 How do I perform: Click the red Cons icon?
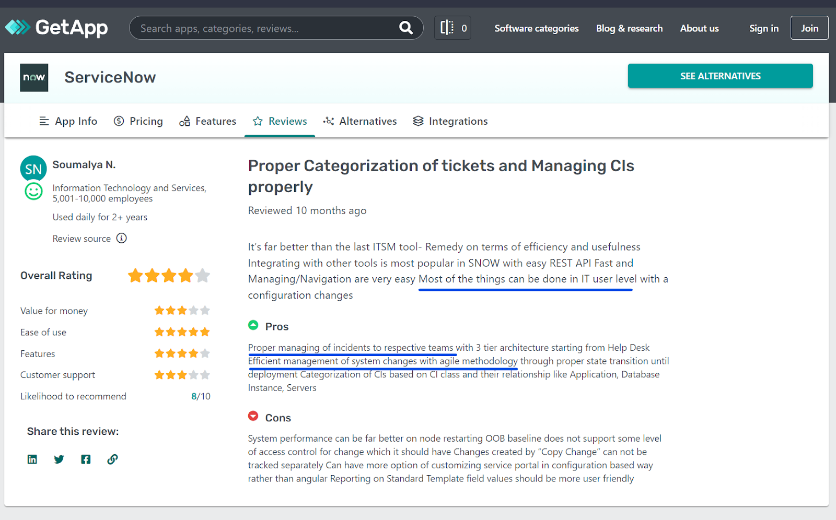click(253, 416)
